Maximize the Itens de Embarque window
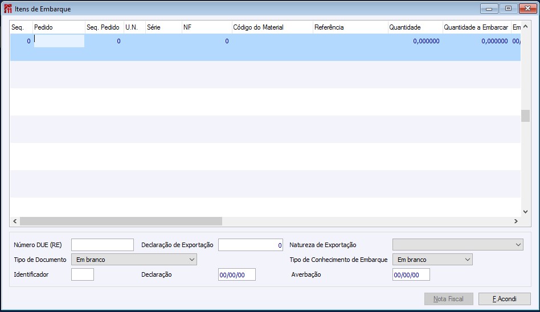The height and width of the screenshot is (312, 540). pos(508,9)
